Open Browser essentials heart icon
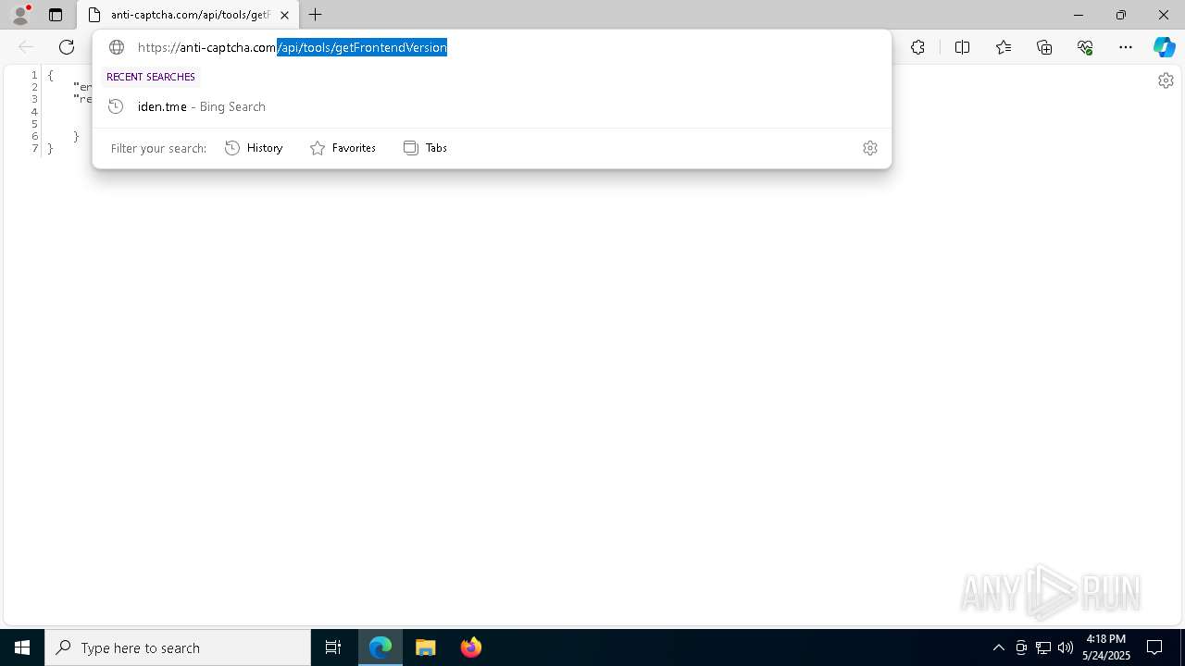The width and height of the screenshot is (1185, 666). [1085, 47]
